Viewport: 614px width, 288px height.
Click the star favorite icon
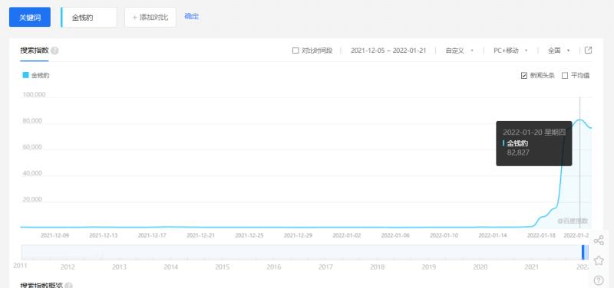click(x=599, y=260)
